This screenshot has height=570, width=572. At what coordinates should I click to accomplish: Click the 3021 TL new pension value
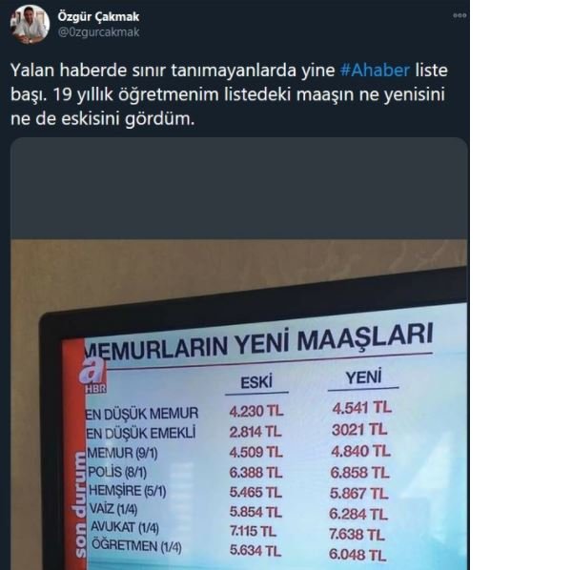coord(359,430)
